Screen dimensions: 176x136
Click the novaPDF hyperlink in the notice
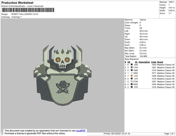click(81, 131)
